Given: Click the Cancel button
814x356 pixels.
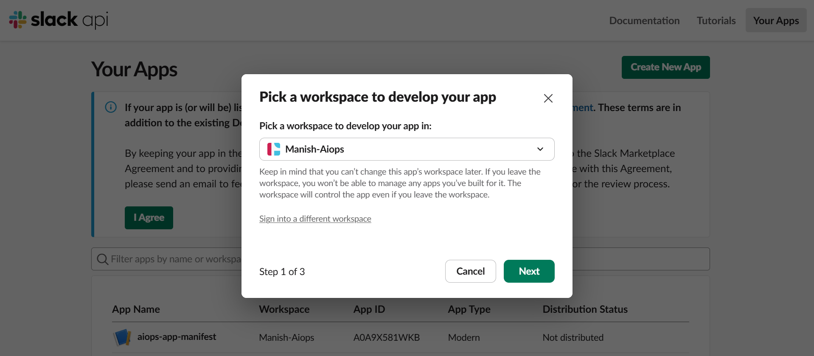Looking at the screenshot, I should coord(470,271).
